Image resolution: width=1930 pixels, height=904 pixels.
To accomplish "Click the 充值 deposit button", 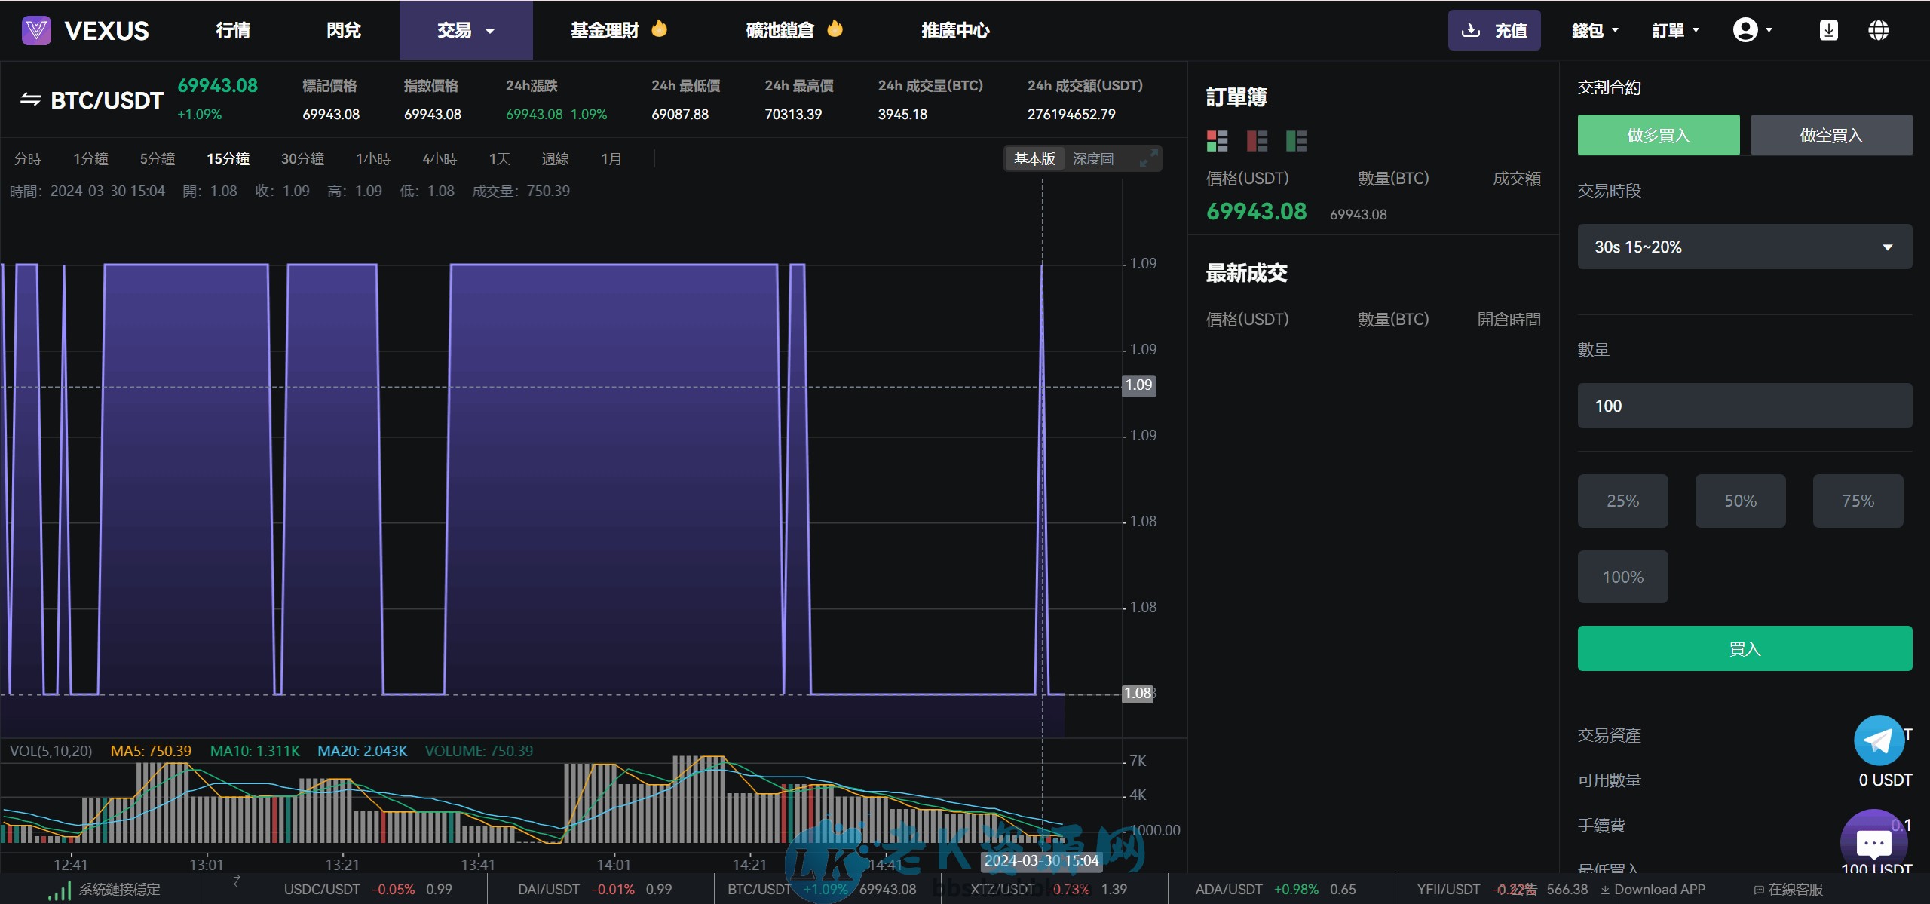I will [x=1495, y=30].
